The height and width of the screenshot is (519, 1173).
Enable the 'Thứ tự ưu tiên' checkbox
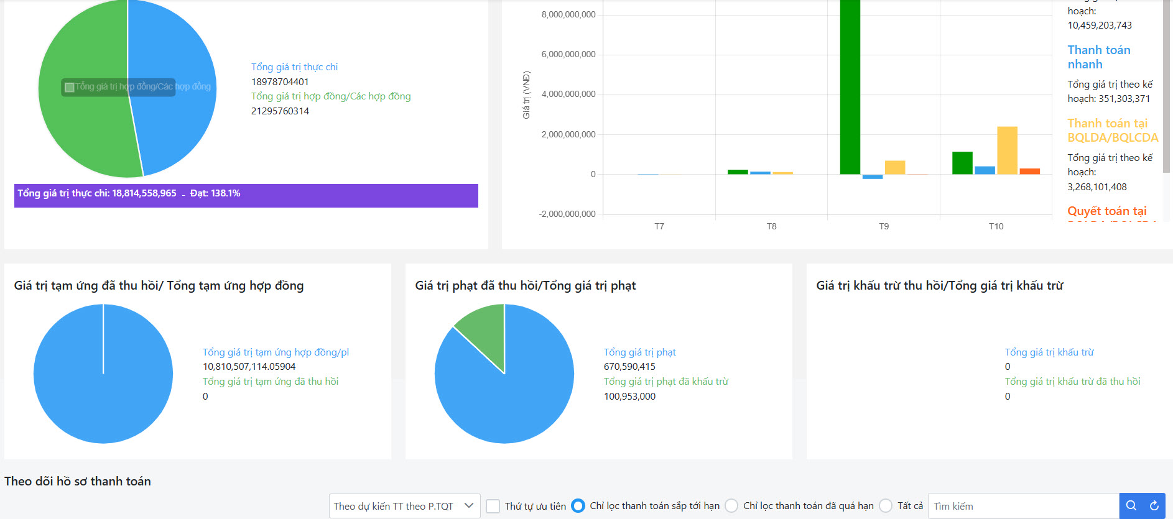(493, 506)
